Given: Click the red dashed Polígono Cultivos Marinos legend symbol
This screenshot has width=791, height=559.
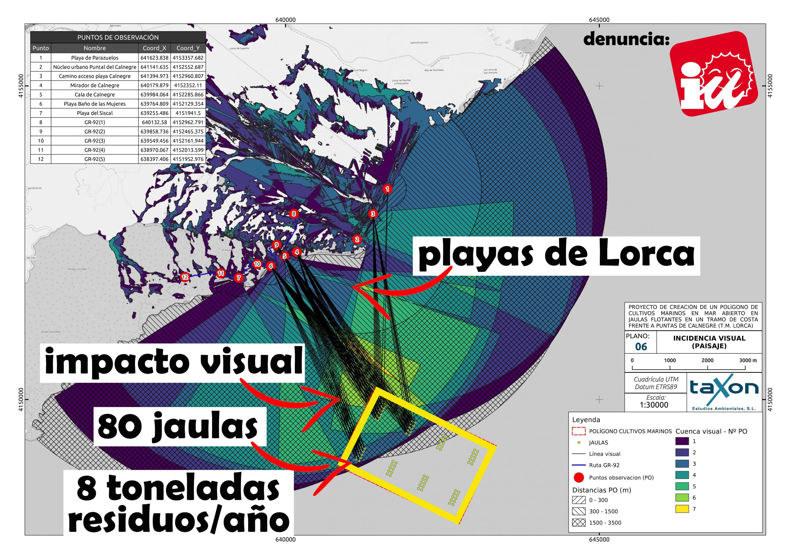Looking at the screenshot, I should coord(579,431).
